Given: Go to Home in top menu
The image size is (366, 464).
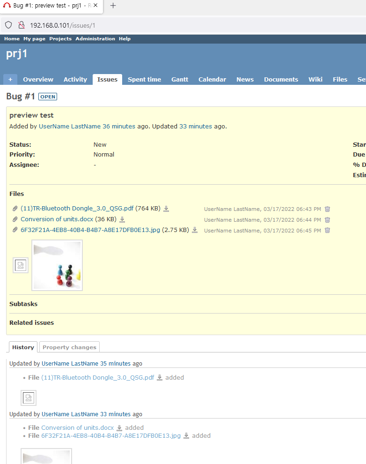Looking at the screenshot, I should [x=12, y=39].
